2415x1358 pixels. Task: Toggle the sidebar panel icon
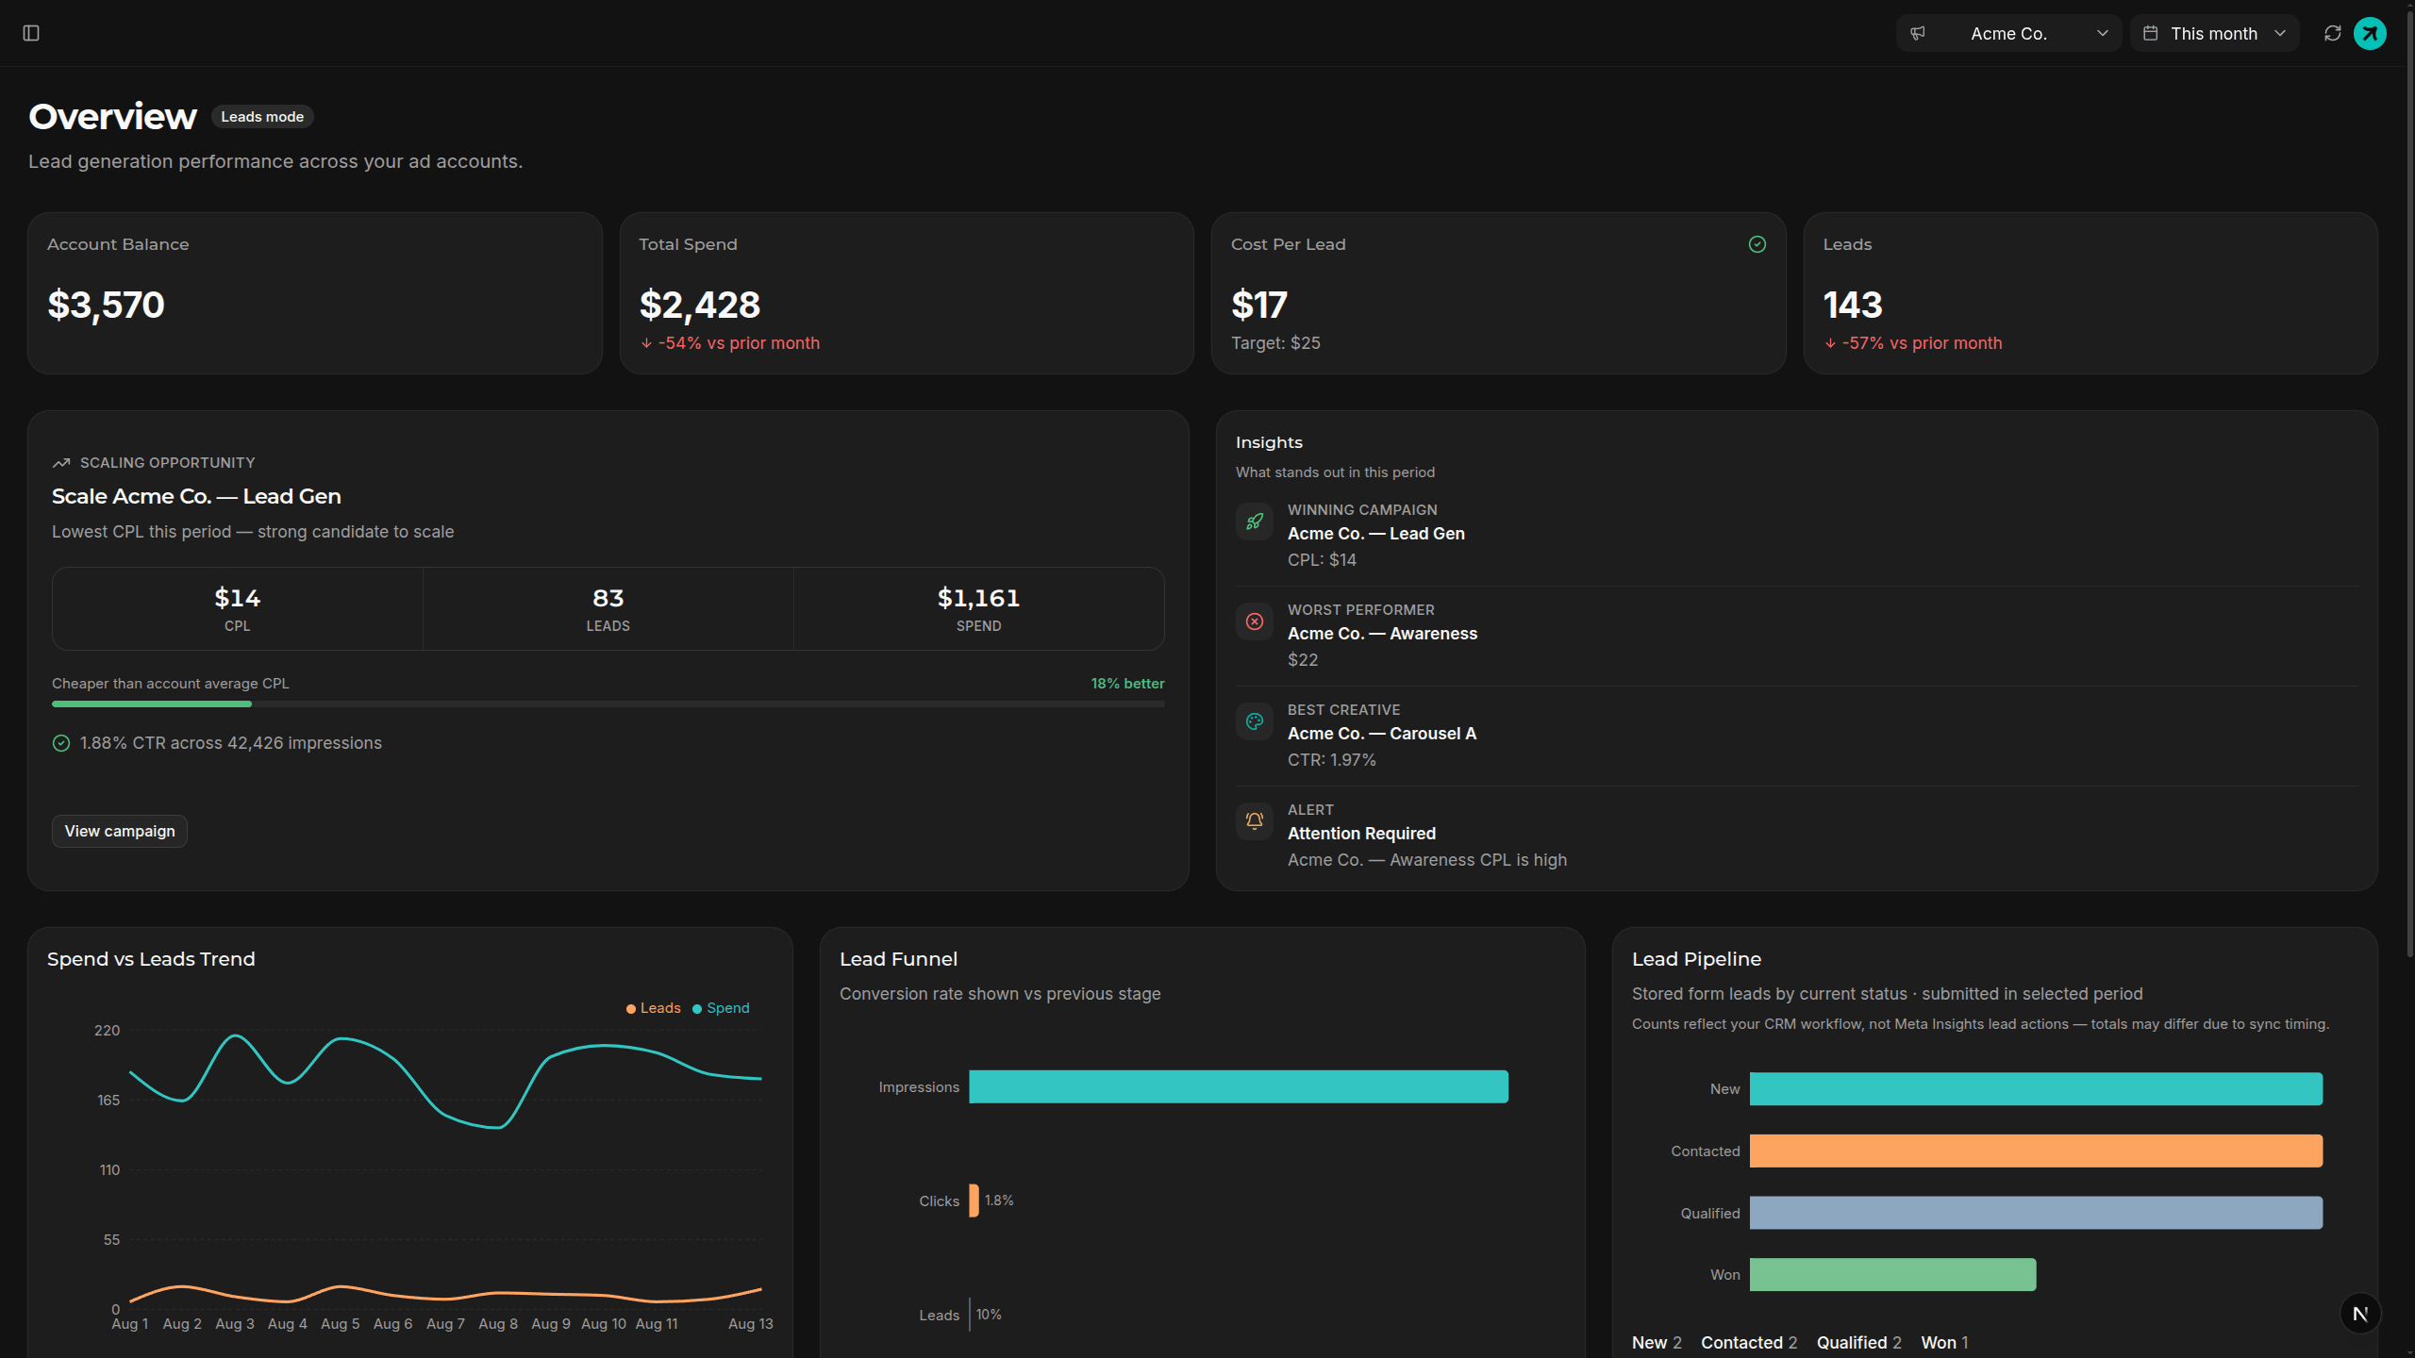tap(31, 33)
